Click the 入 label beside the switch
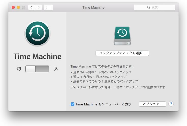 pyautogui.click(x=56, y=69)
